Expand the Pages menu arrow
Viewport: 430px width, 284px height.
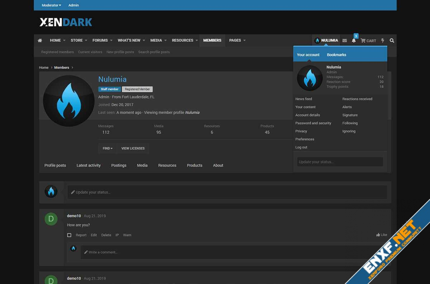click(x=244, y=40)
